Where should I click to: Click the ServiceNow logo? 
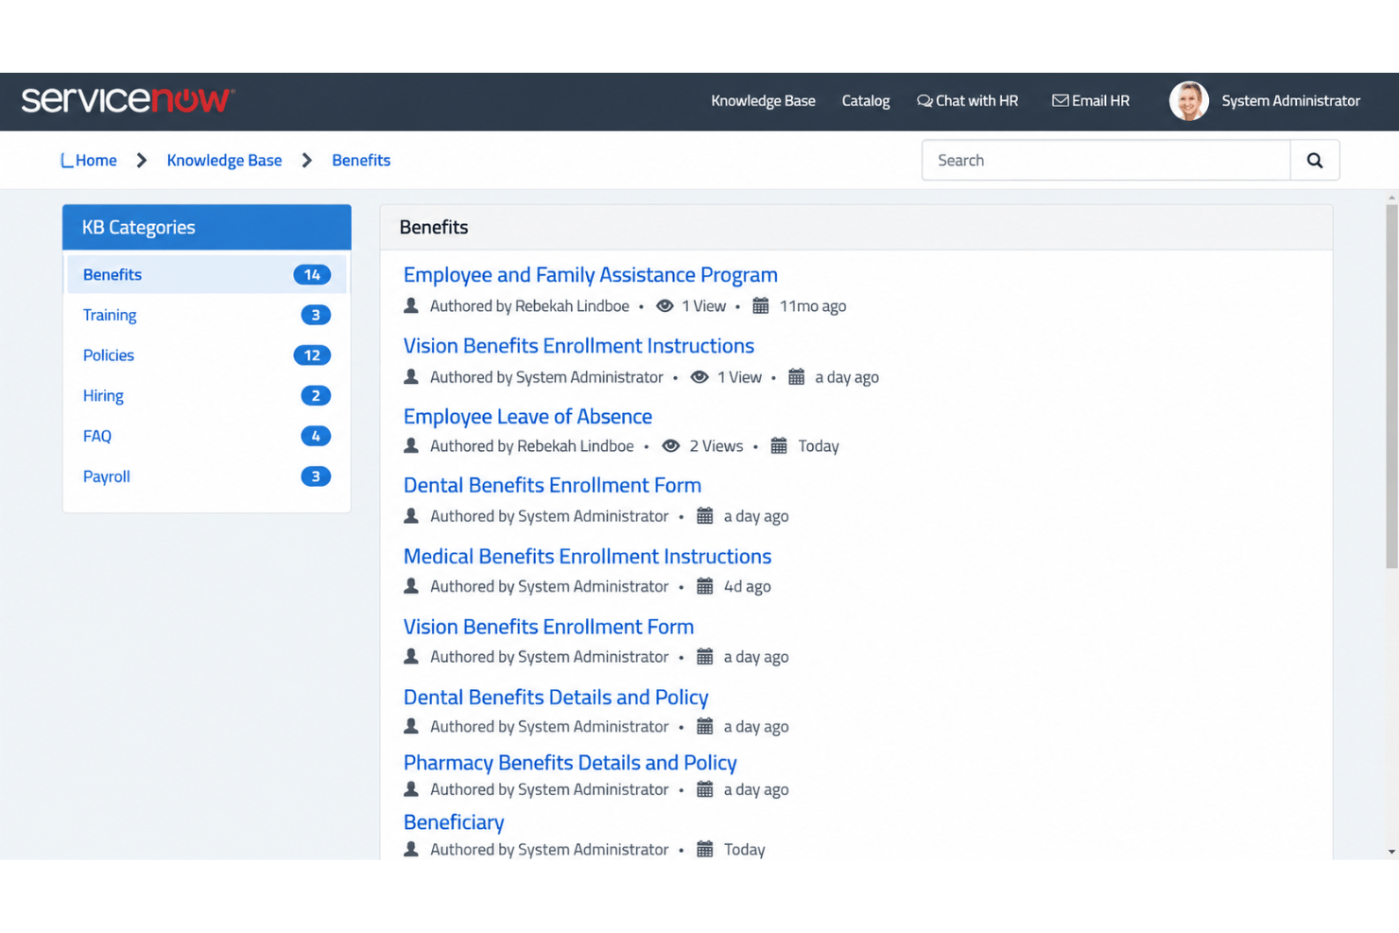(128, 100)
